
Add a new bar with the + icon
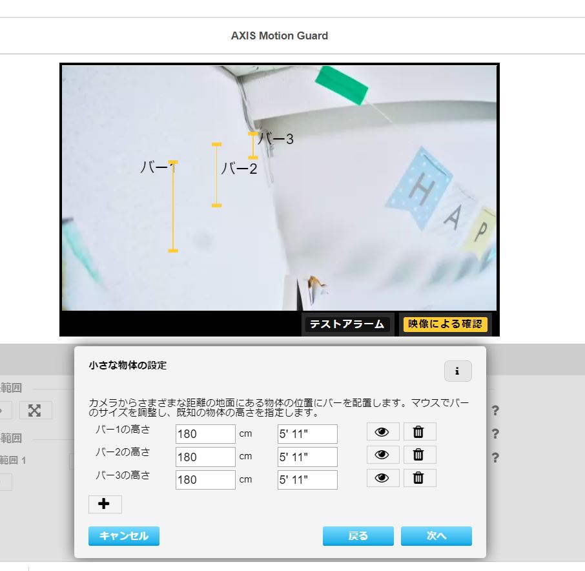point(105,504)
